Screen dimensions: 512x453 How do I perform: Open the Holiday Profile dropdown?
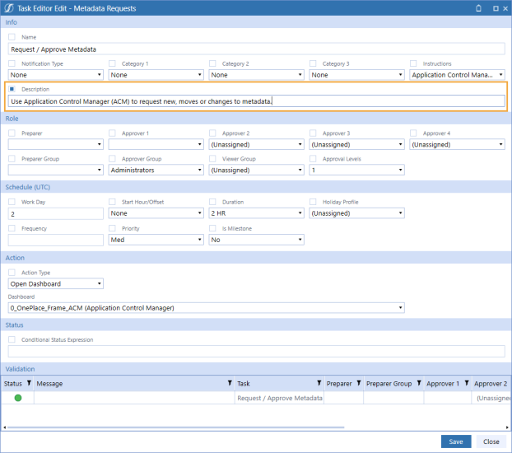coord(357,213)
